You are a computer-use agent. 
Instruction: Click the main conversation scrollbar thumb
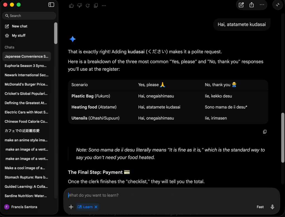point(283,138)
